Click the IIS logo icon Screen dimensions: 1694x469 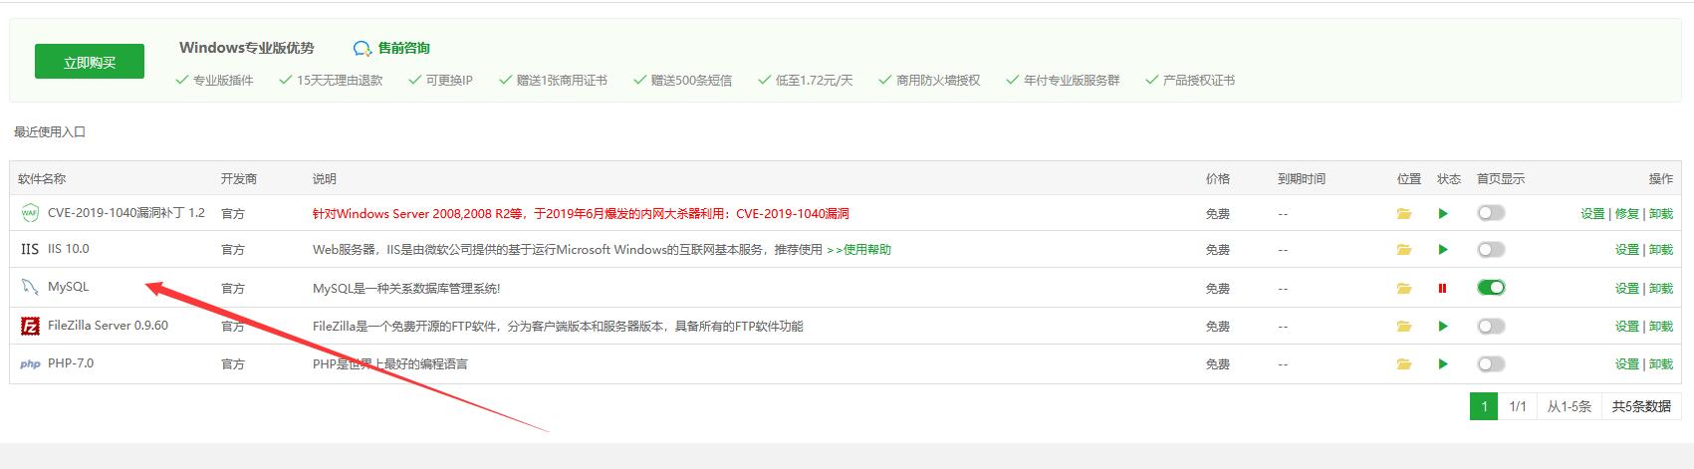(30, 249)
